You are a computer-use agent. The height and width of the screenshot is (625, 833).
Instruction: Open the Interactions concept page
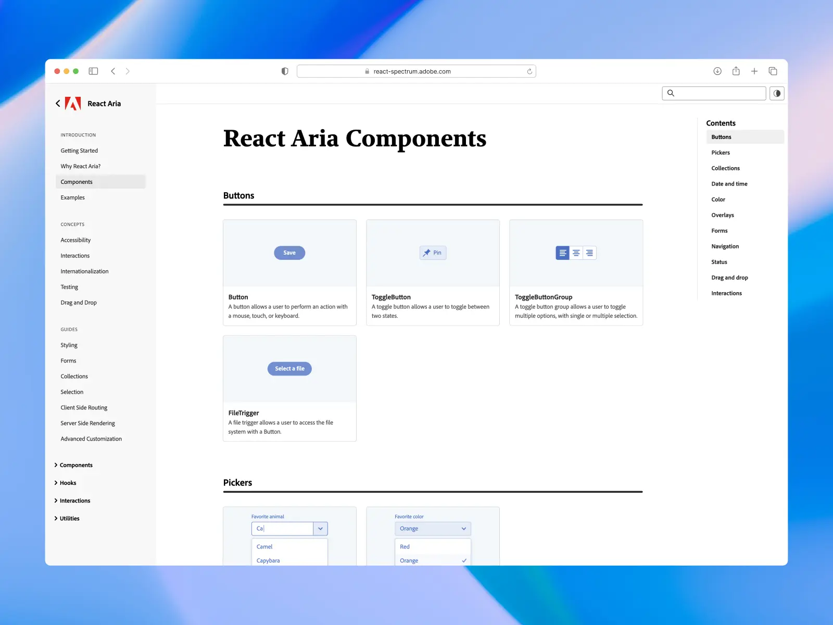click(x=75, y=256)
